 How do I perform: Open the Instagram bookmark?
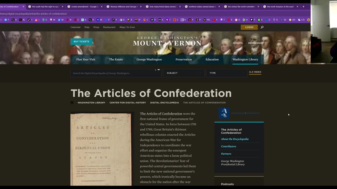coord(37,20)
